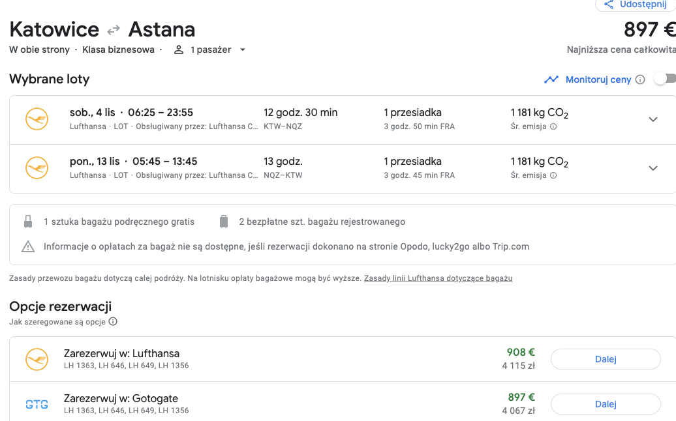Click Dalej for the Lufthansa booking option

point(606,359)
